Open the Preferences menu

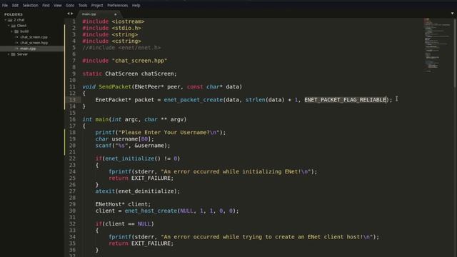(x=117, y=5)
